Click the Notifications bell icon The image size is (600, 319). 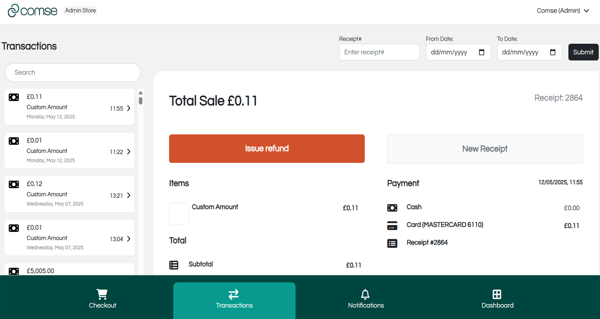point(365,294)
